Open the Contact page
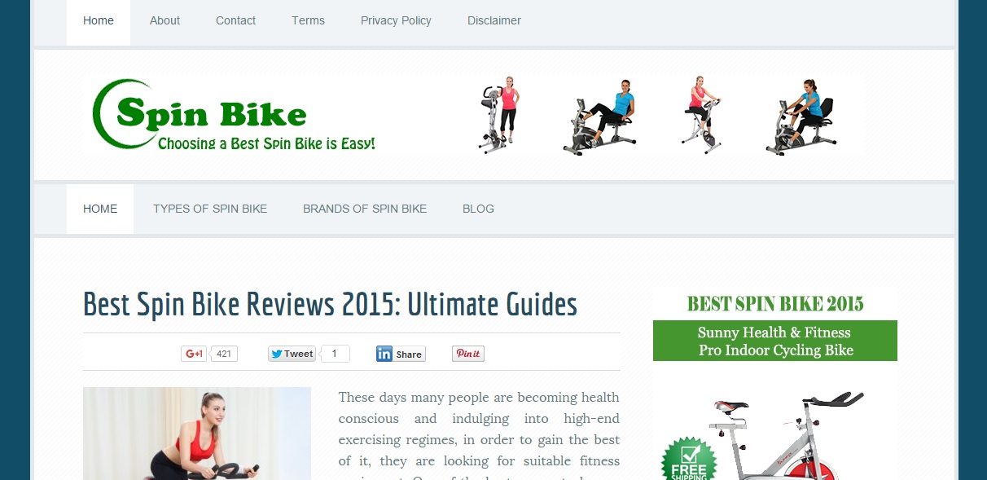This screenshot has width=987, height=480. coord(235,21)
